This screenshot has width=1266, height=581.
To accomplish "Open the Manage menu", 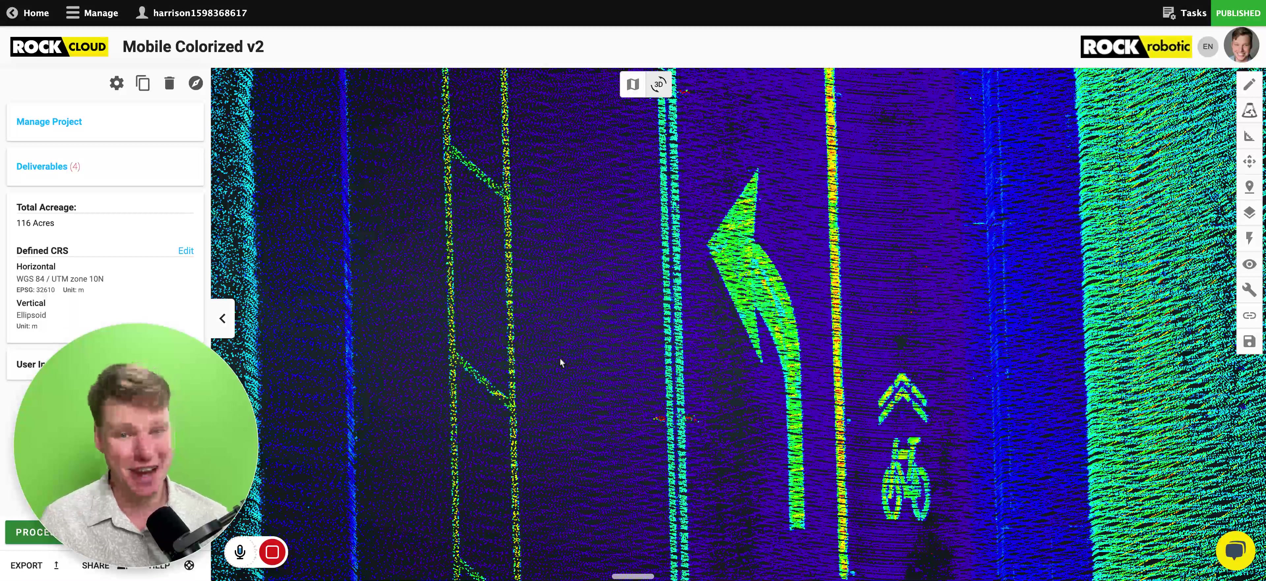I will coord(92,13).
